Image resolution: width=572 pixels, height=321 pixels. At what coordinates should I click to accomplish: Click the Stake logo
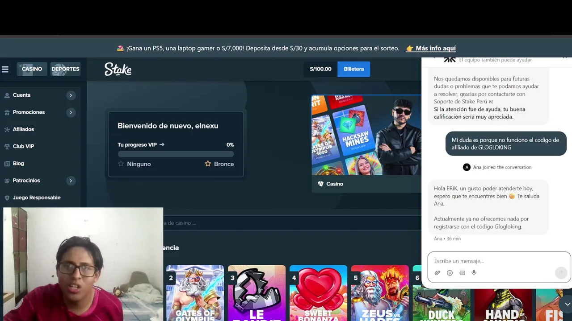coord(118,69)
